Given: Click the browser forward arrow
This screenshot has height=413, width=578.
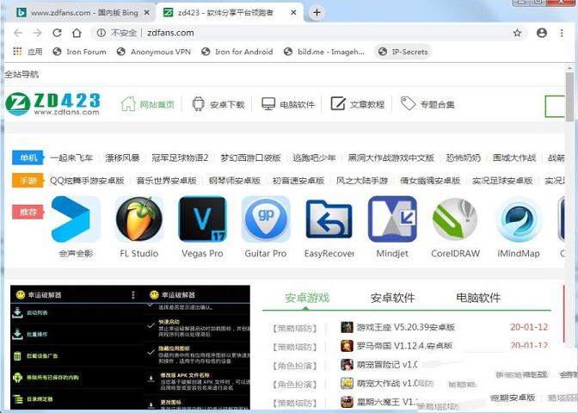Looking at the screenshot, I should [37, 33].
